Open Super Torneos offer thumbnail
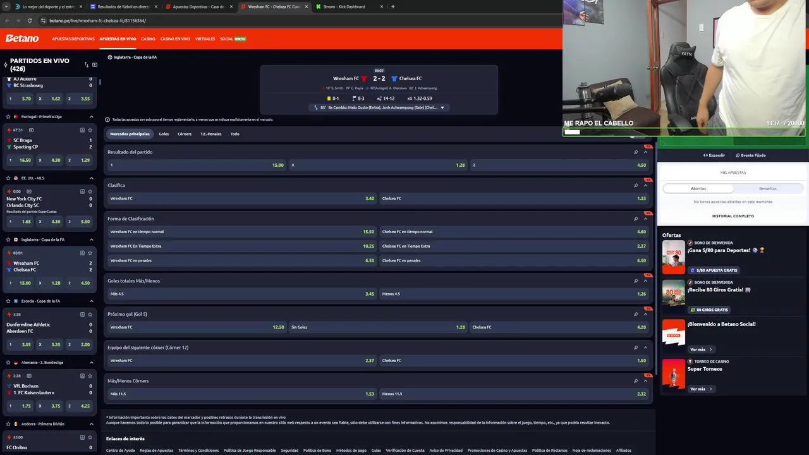This screenshot has height=455, width=809. (674, 375)
